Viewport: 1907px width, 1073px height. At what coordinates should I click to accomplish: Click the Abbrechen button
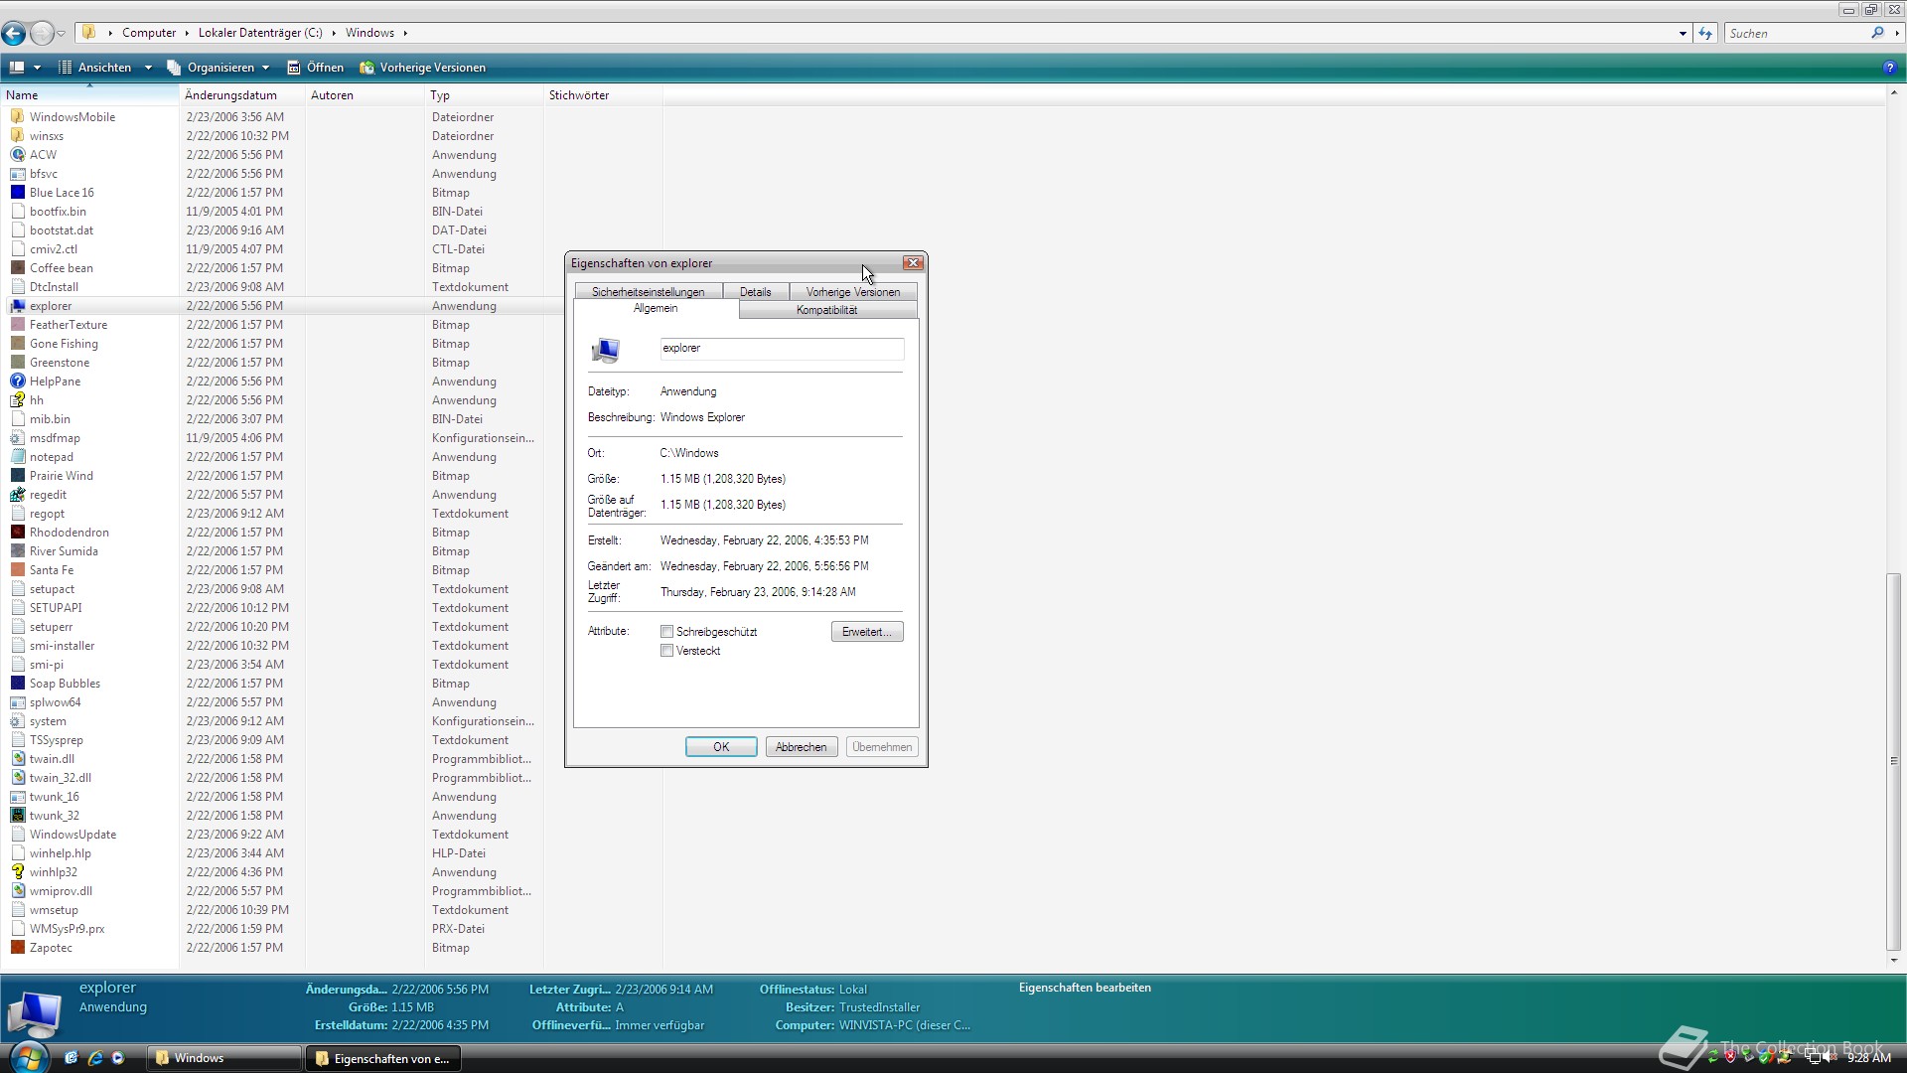pyautogui.click(x=801, y=747)
